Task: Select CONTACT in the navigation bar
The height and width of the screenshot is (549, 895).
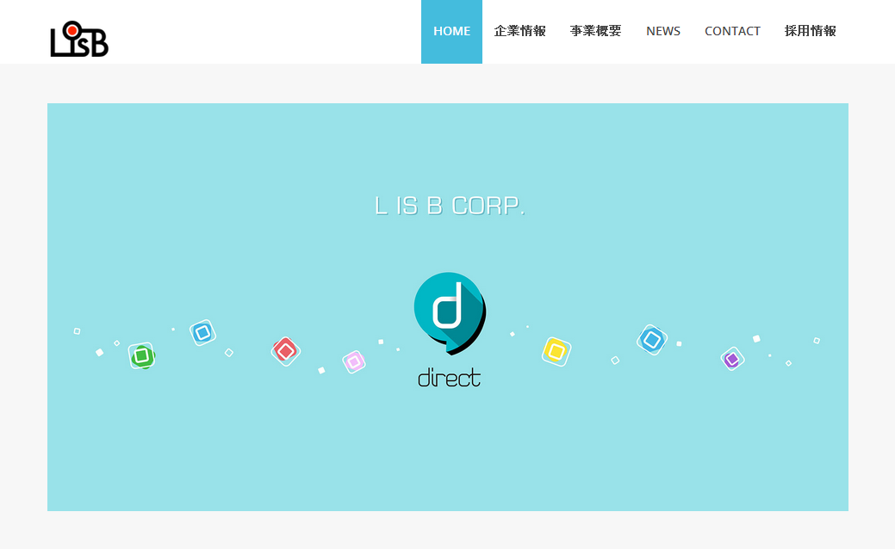Action: [732, 31]
